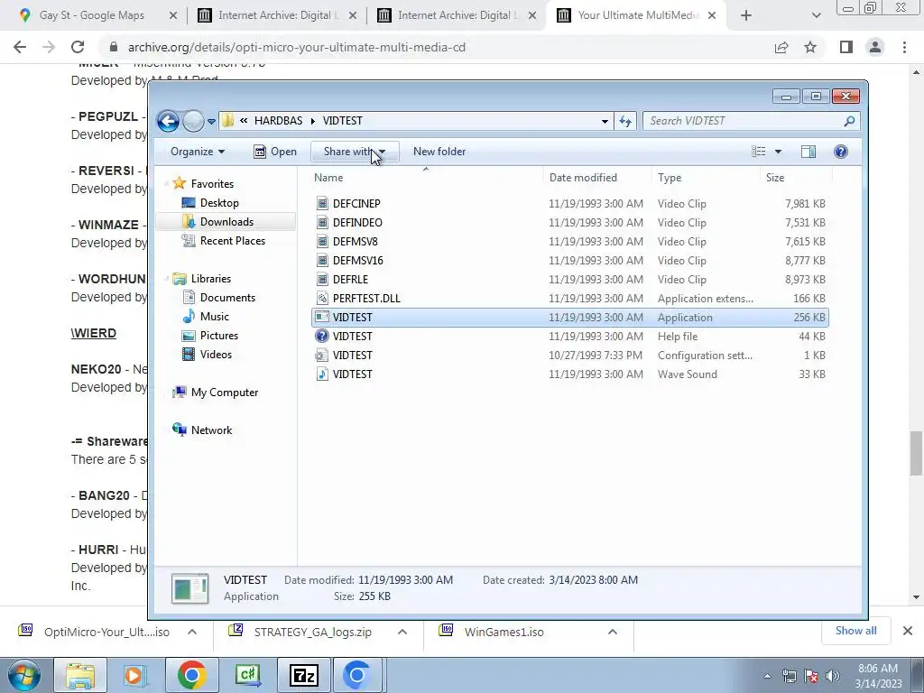Screen dimensions: 924x693
Task: Open Network in navigation pane
Action: [x=211, y=430]
